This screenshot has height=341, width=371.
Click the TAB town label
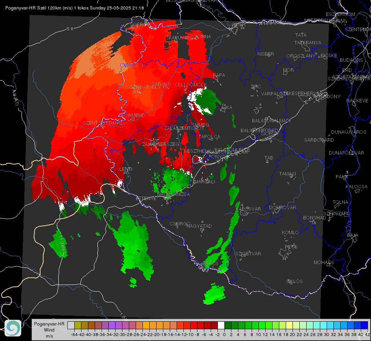pyautogui.click(x=269, y=158)
